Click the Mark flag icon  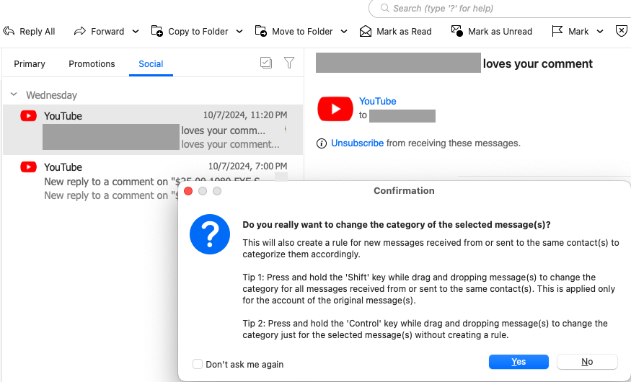point(557,31)
